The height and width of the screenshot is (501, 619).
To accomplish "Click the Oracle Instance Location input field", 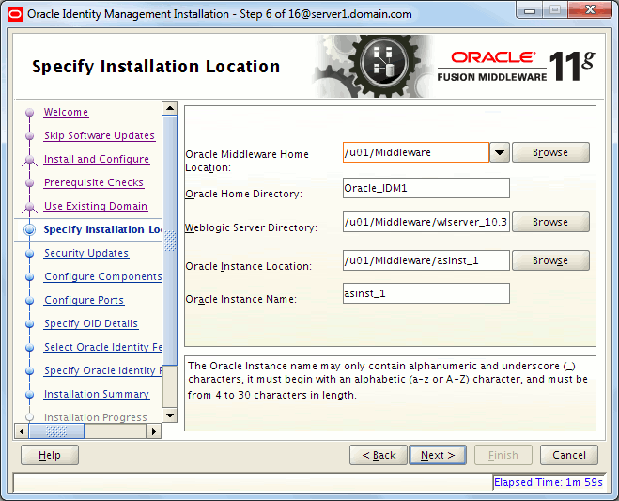I will tap(426, 260).
